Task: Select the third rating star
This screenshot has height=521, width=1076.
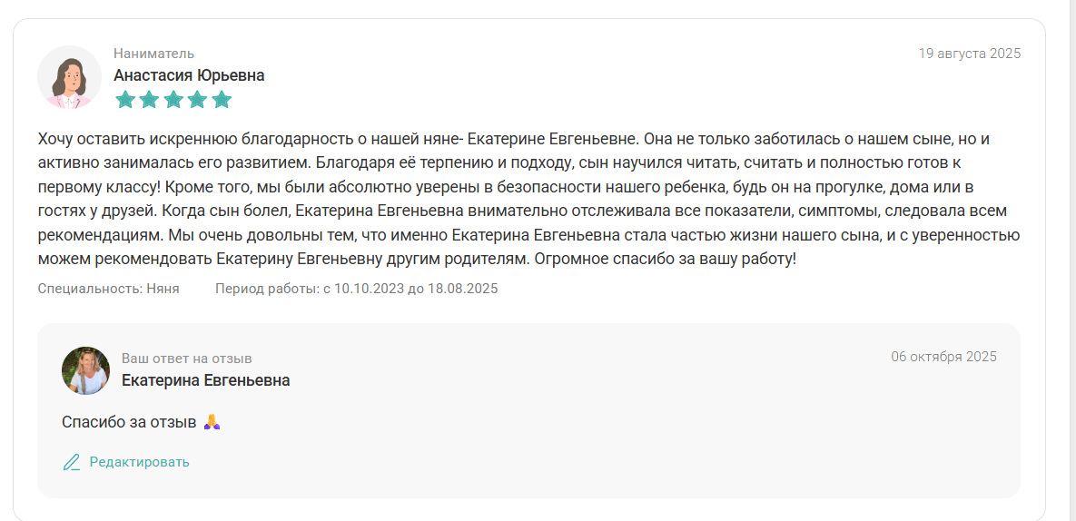Action: [x=173, y=100]
